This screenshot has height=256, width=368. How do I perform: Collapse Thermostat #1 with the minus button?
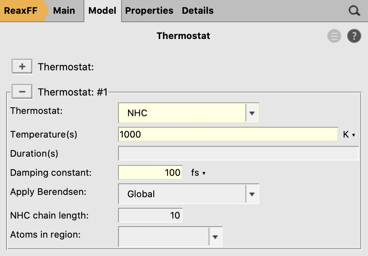[x=22, y=91]
